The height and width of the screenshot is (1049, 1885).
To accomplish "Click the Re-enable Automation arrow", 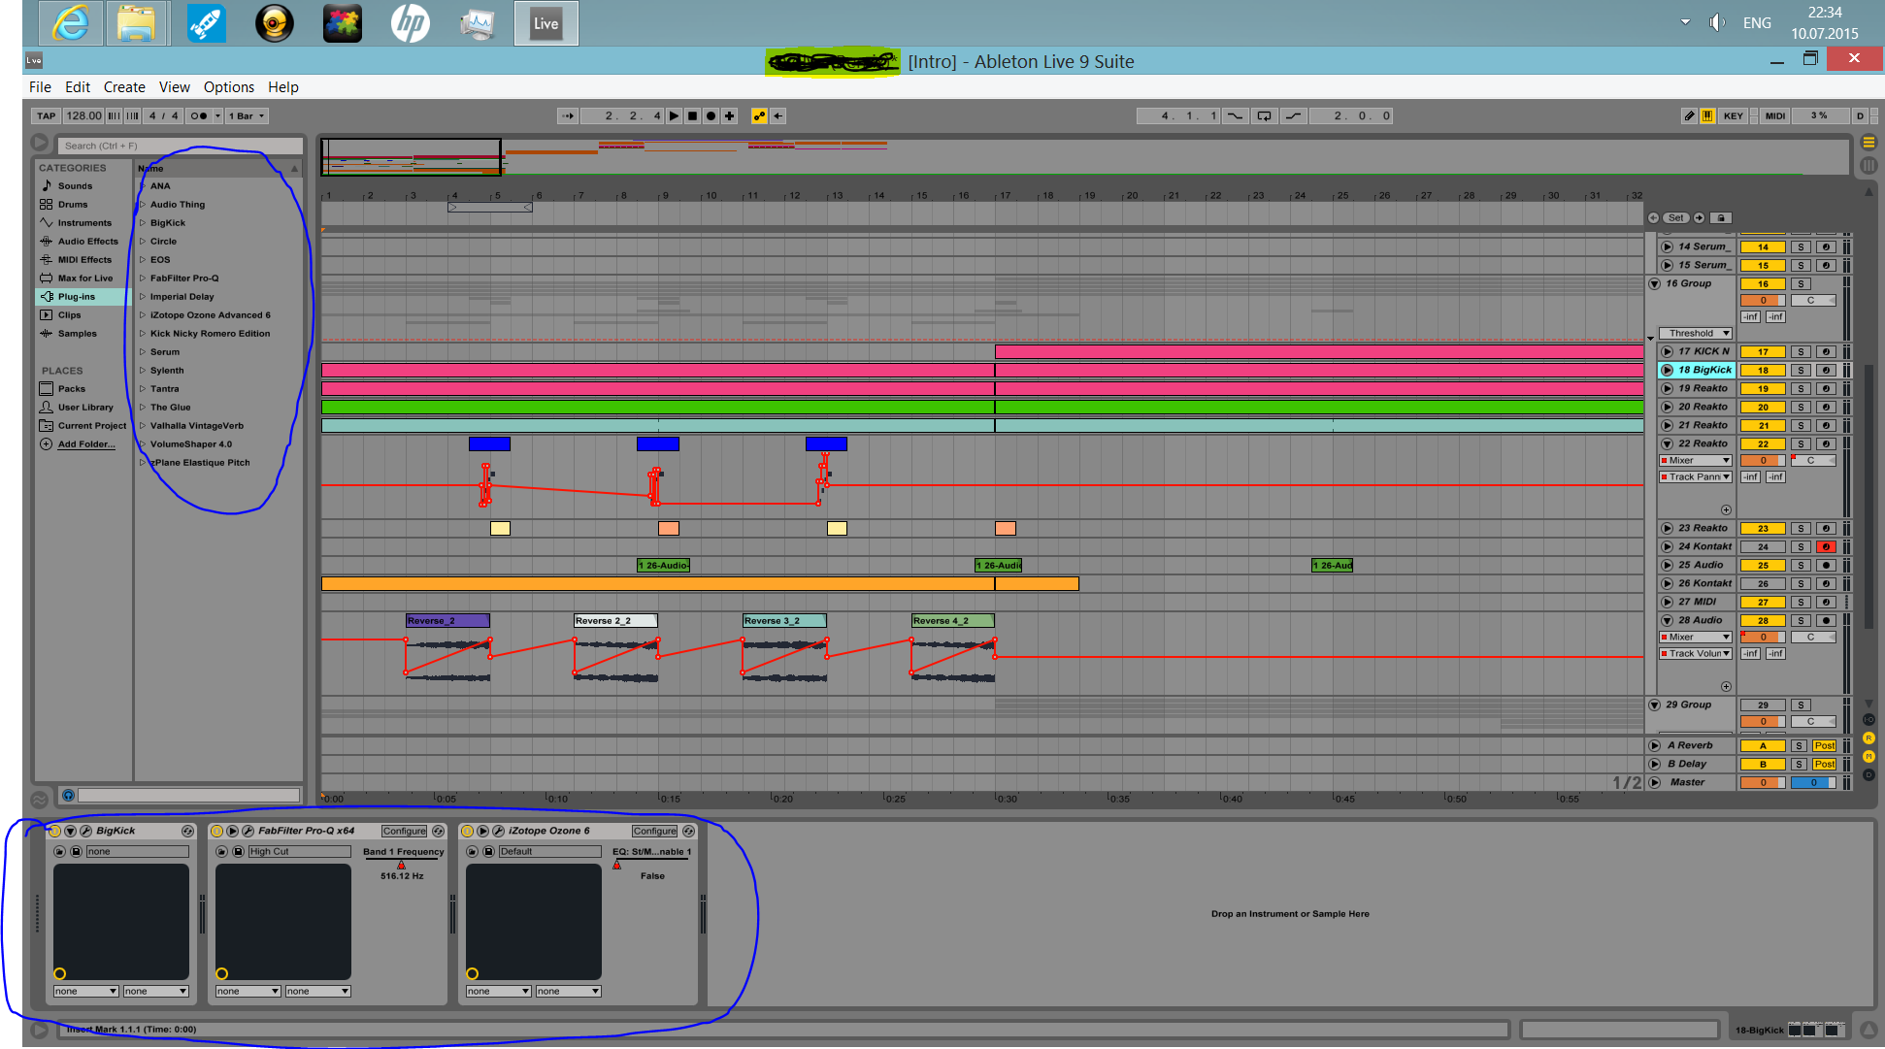I will click(777, 115).
